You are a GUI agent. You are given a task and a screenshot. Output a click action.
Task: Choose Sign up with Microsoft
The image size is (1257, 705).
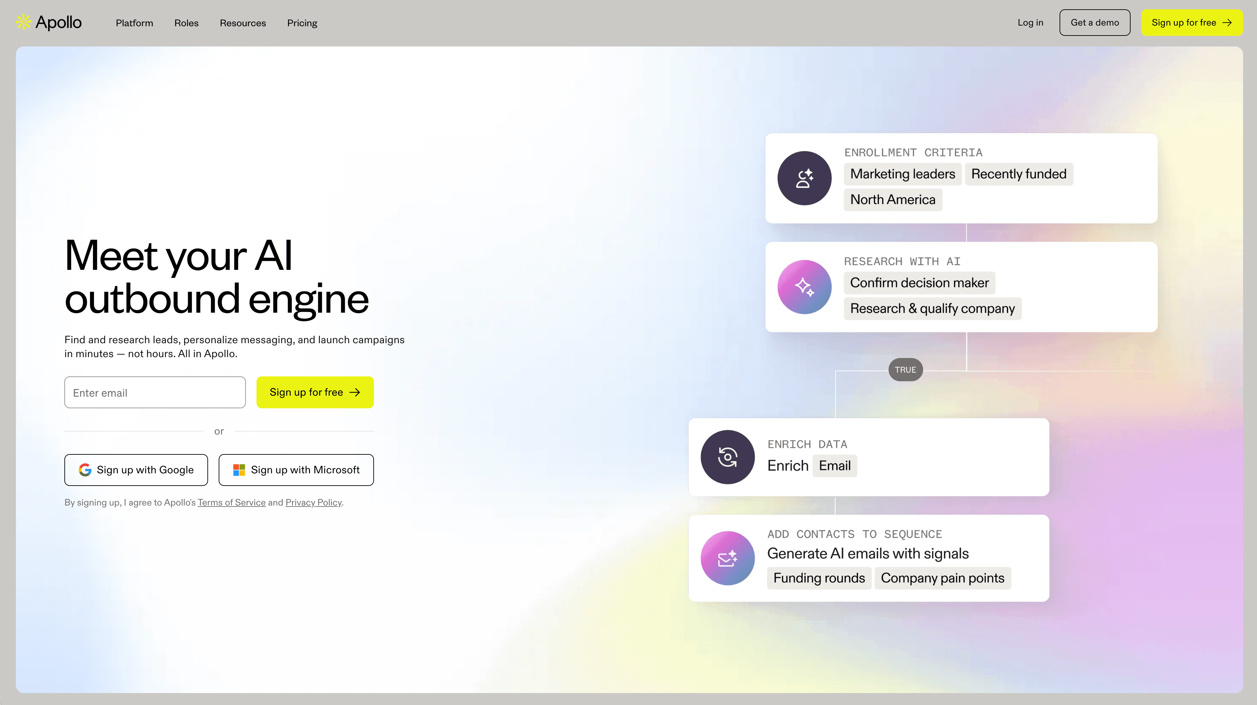(296, 470)
